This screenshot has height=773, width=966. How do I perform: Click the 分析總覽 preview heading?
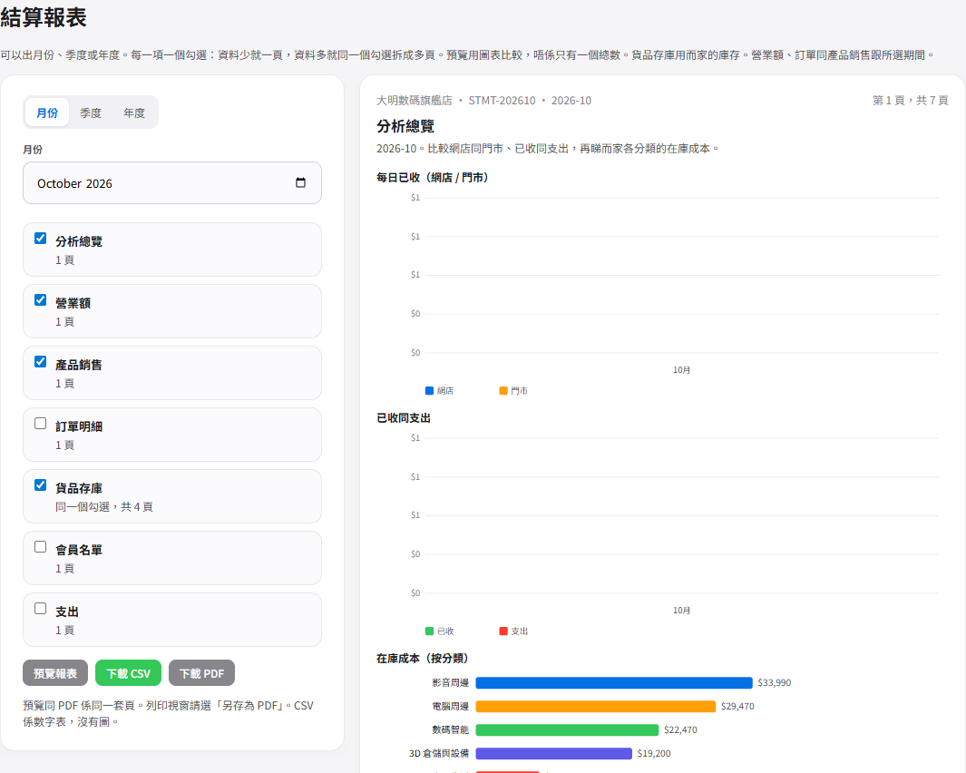click(x=405, y=126)
